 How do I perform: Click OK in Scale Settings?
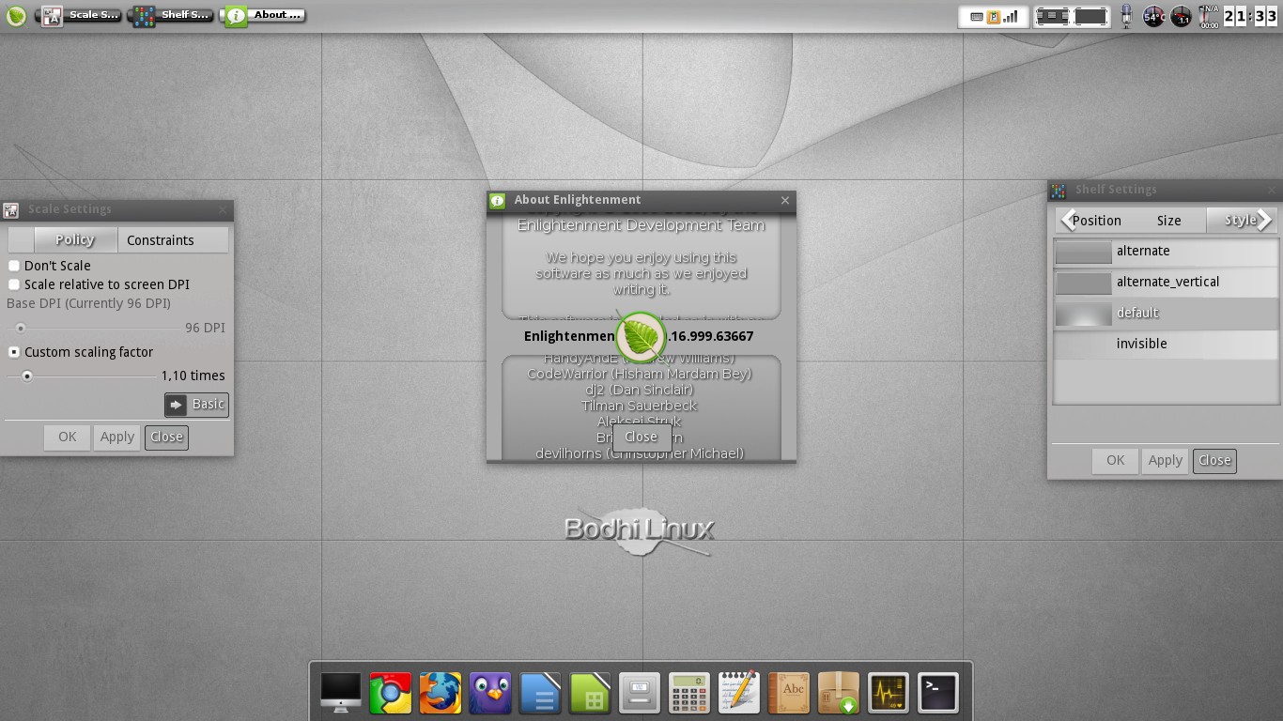click(x=68, y=437)
